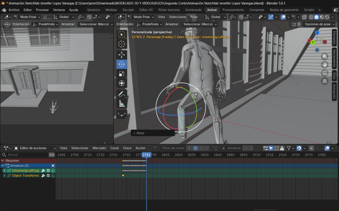
Task: Collapse the Armature (2) channel group
Action: pyautogui.click(x=3, y=166)
